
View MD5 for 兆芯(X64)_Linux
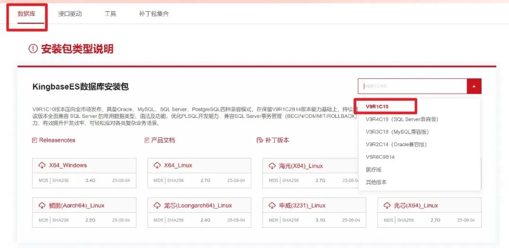click(388, 220)
